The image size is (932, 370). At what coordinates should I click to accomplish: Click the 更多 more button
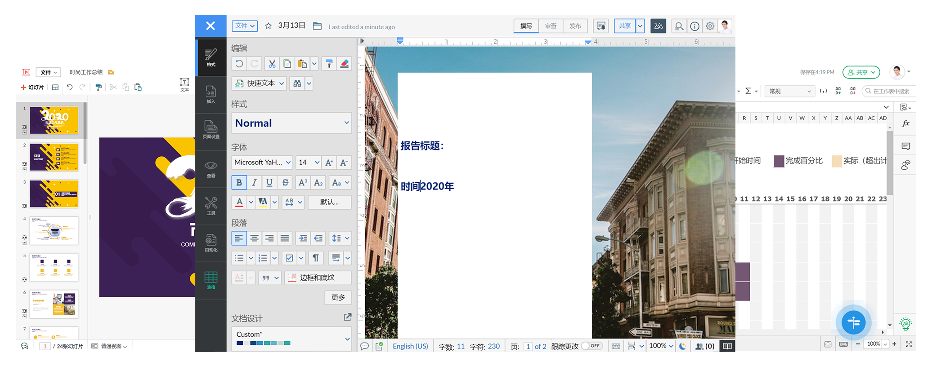tap(338, 297)
